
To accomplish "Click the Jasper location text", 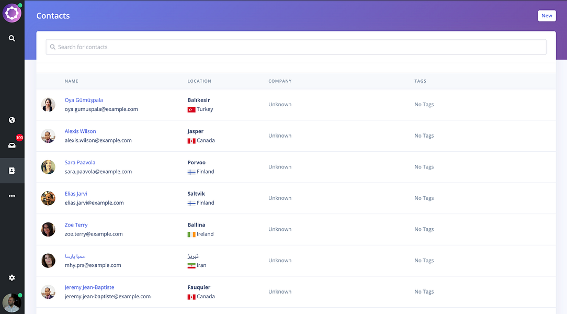I will 195,131.
